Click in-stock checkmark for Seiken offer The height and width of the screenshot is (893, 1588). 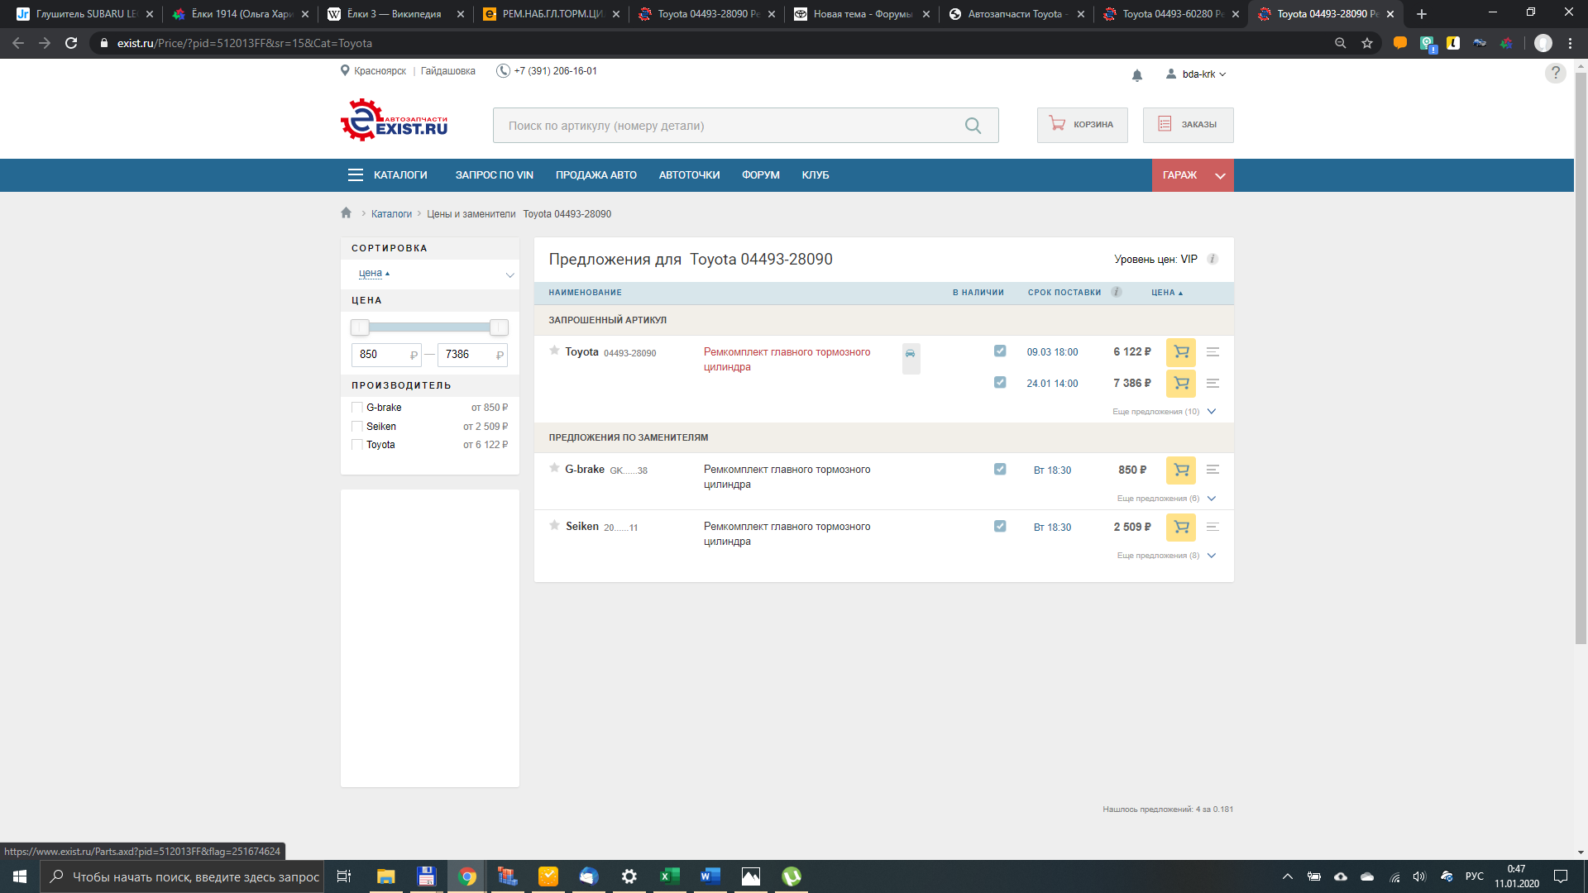click(1000, 527)
